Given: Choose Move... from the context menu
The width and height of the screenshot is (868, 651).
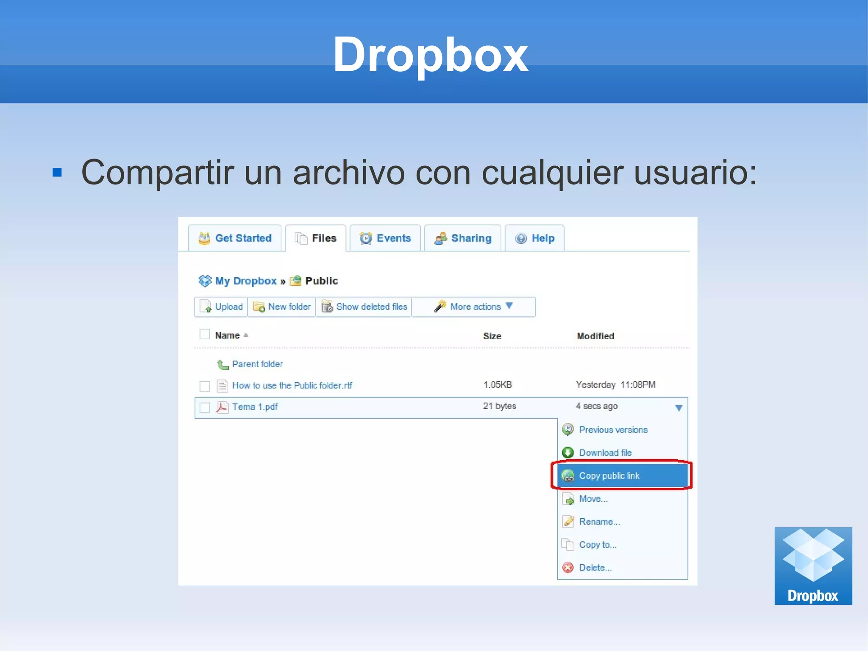Looking at the screenshot, I should coord(623,499).
